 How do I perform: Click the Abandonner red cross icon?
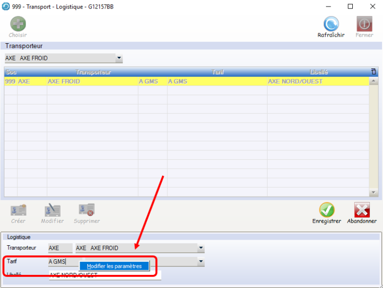point(362,210)
